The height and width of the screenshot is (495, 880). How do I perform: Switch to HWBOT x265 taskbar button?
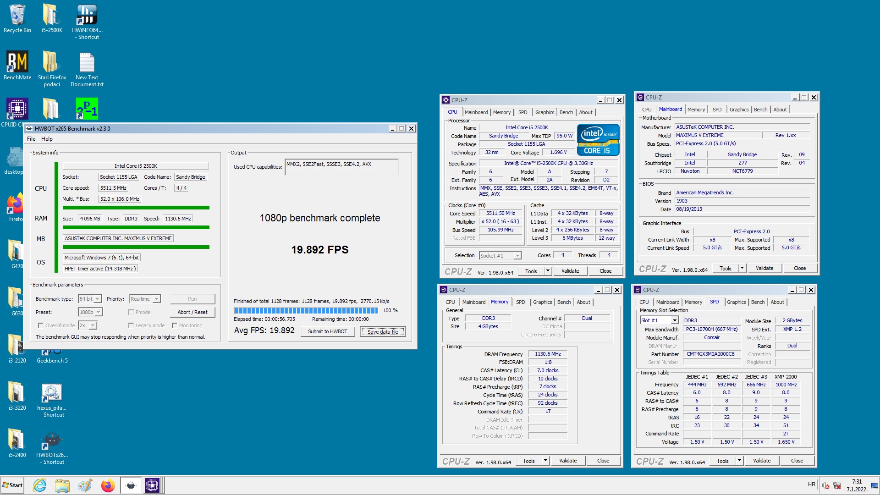coord(131,485)
